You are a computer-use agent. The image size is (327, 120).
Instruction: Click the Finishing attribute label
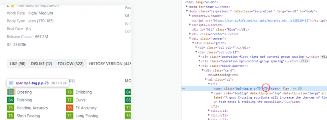pos(24,100)
